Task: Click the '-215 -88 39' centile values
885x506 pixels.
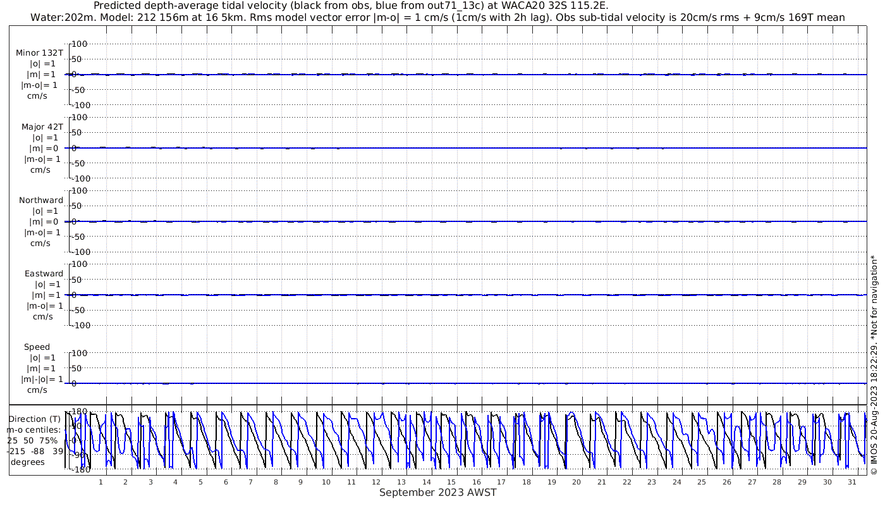Action: [34, 451]
